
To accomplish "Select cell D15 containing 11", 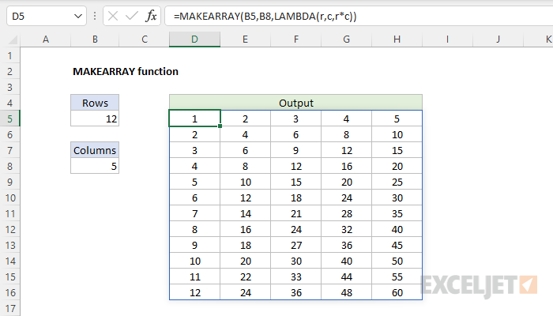I will point(194,276).
